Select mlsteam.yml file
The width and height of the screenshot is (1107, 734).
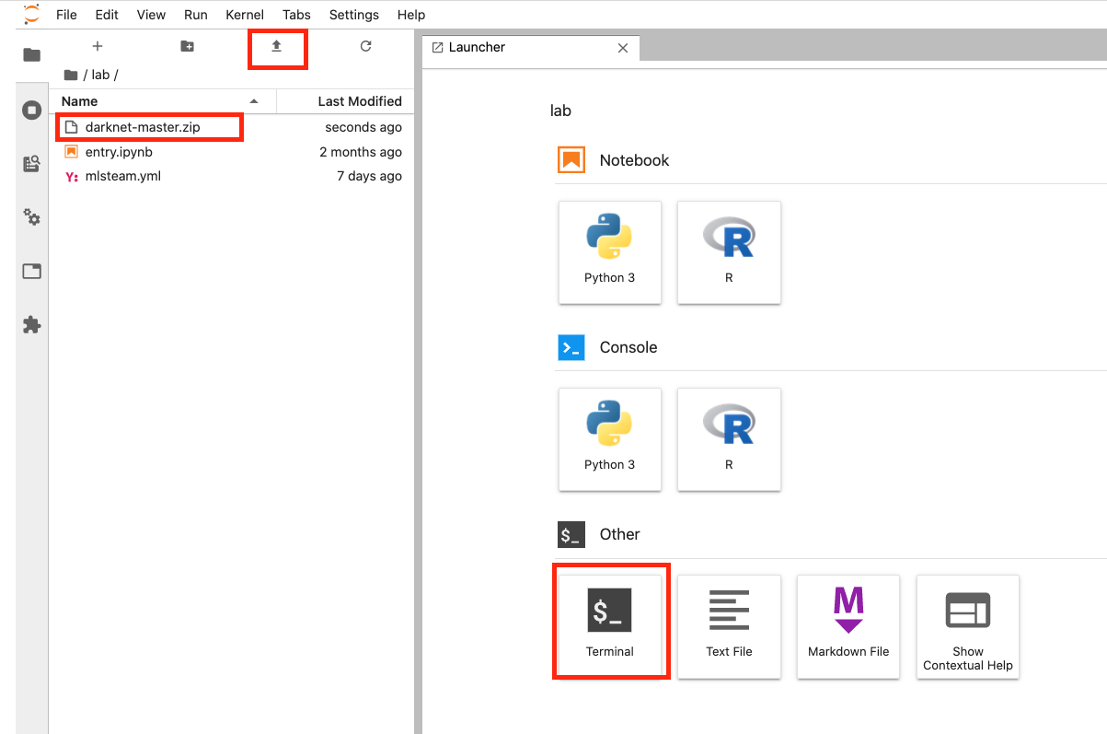[x=231, y=176]
